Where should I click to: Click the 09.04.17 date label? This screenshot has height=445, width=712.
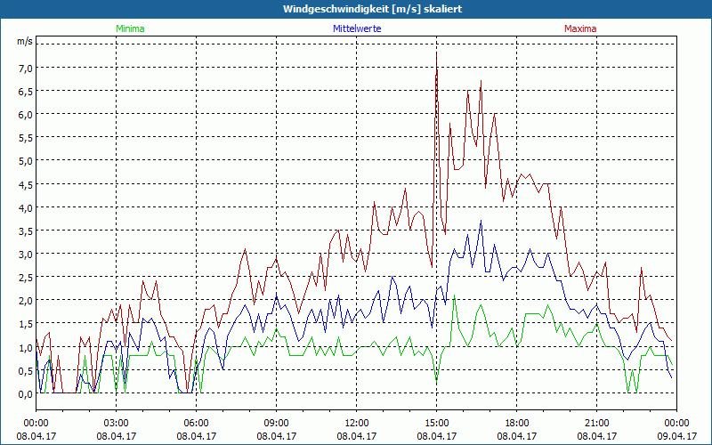click(676, 436)
